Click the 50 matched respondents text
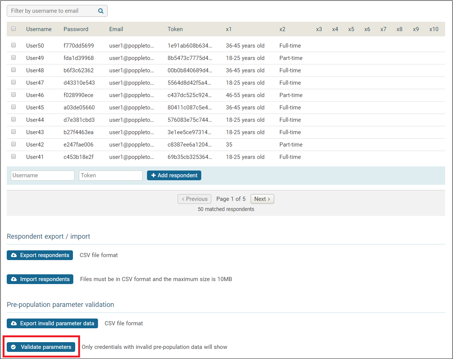Screen dimensions: 453x359 point(226,209)
